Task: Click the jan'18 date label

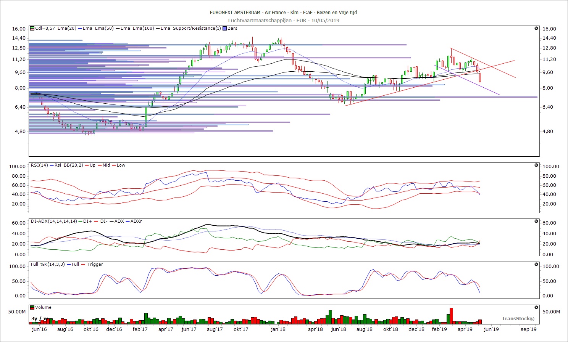Action: (278, 329)
